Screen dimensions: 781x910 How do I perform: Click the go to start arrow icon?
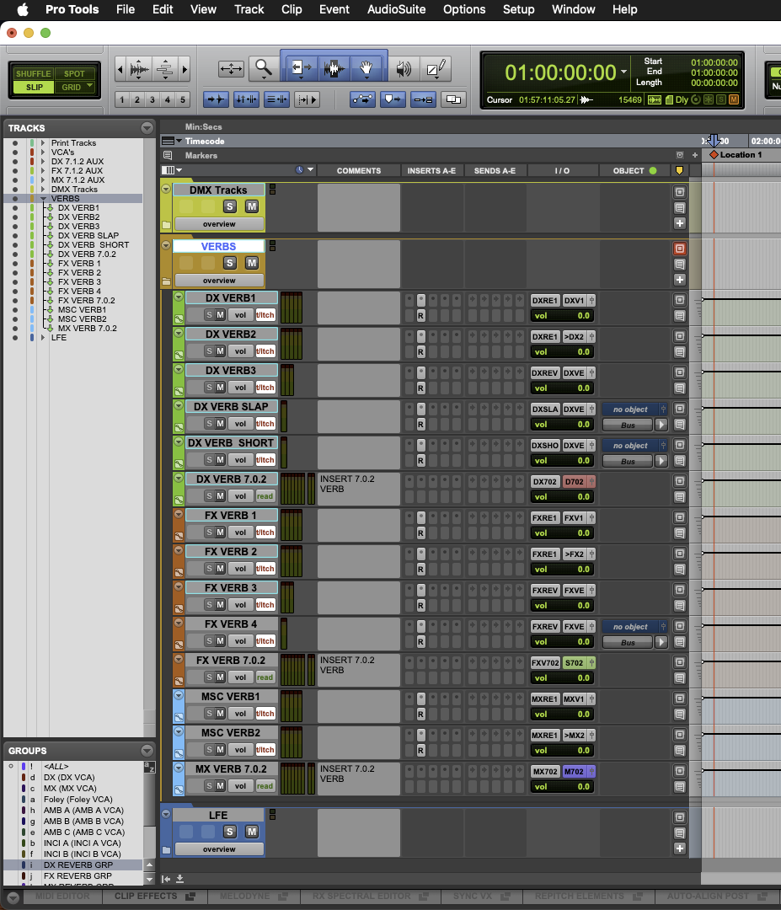[x=166, y=879]
